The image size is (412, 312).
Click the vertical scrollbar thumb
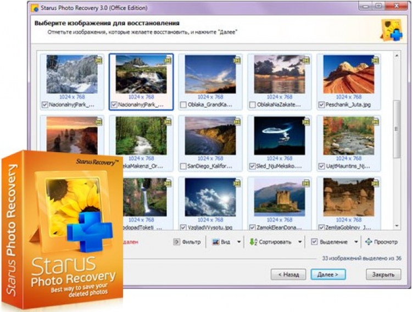tap(397, 129)
